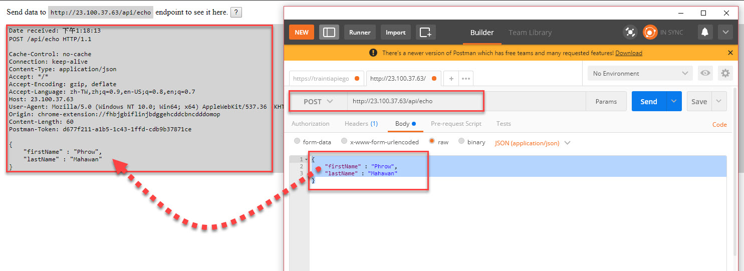Click the Postman-Token line in echo output

pos(100,129)
